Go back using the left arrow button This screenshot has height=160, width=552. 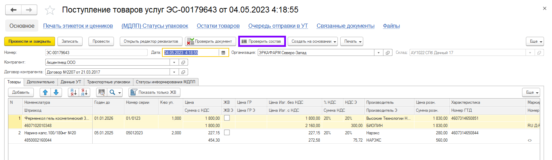[13, 10]
